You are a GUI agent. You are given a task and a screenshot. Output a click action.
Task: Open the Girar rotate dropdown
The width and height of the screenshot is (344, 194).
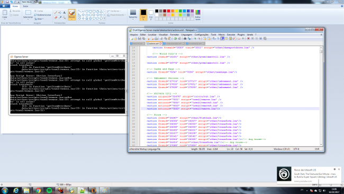point(39,19)
